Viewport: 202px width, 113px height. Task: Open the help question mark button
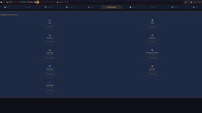click(195, 2)
